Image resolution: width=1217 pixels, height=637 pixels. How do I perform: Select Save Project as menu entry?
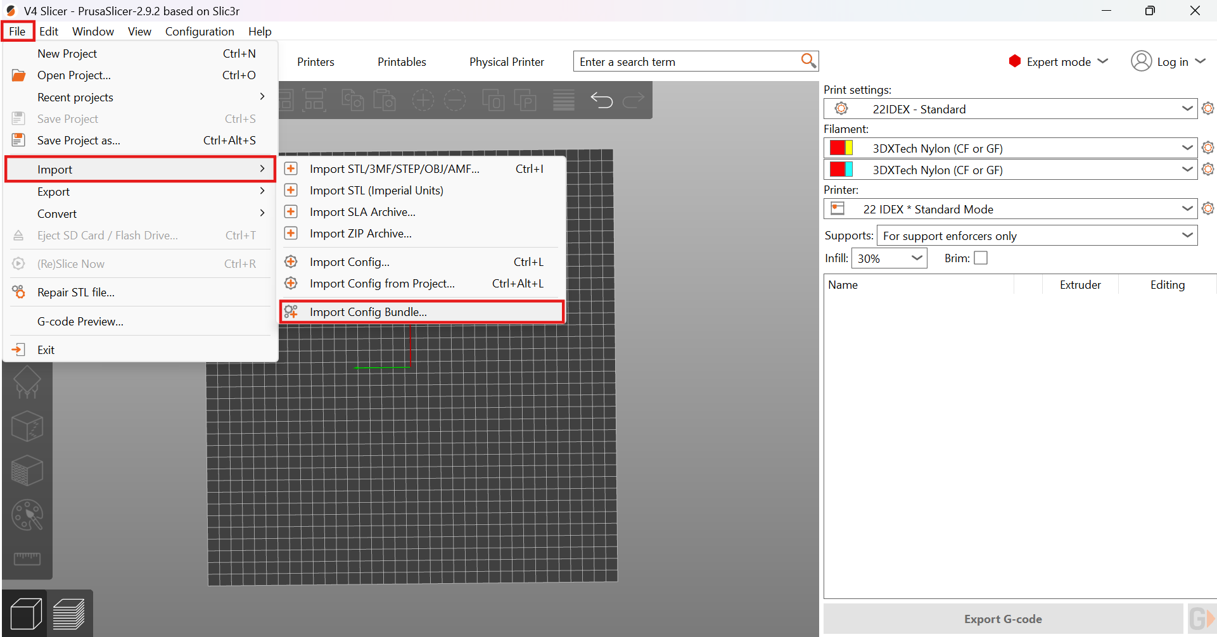click(x=141, y=140)
